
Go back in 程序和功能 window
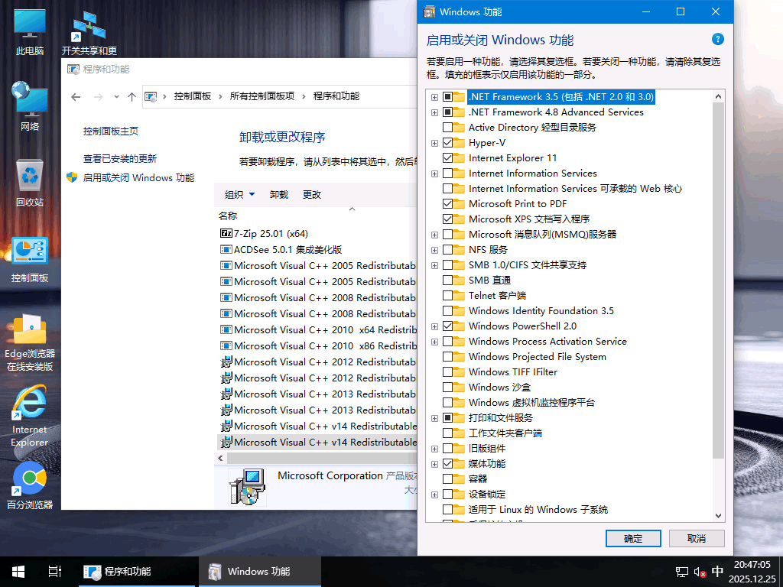(76, 97)
